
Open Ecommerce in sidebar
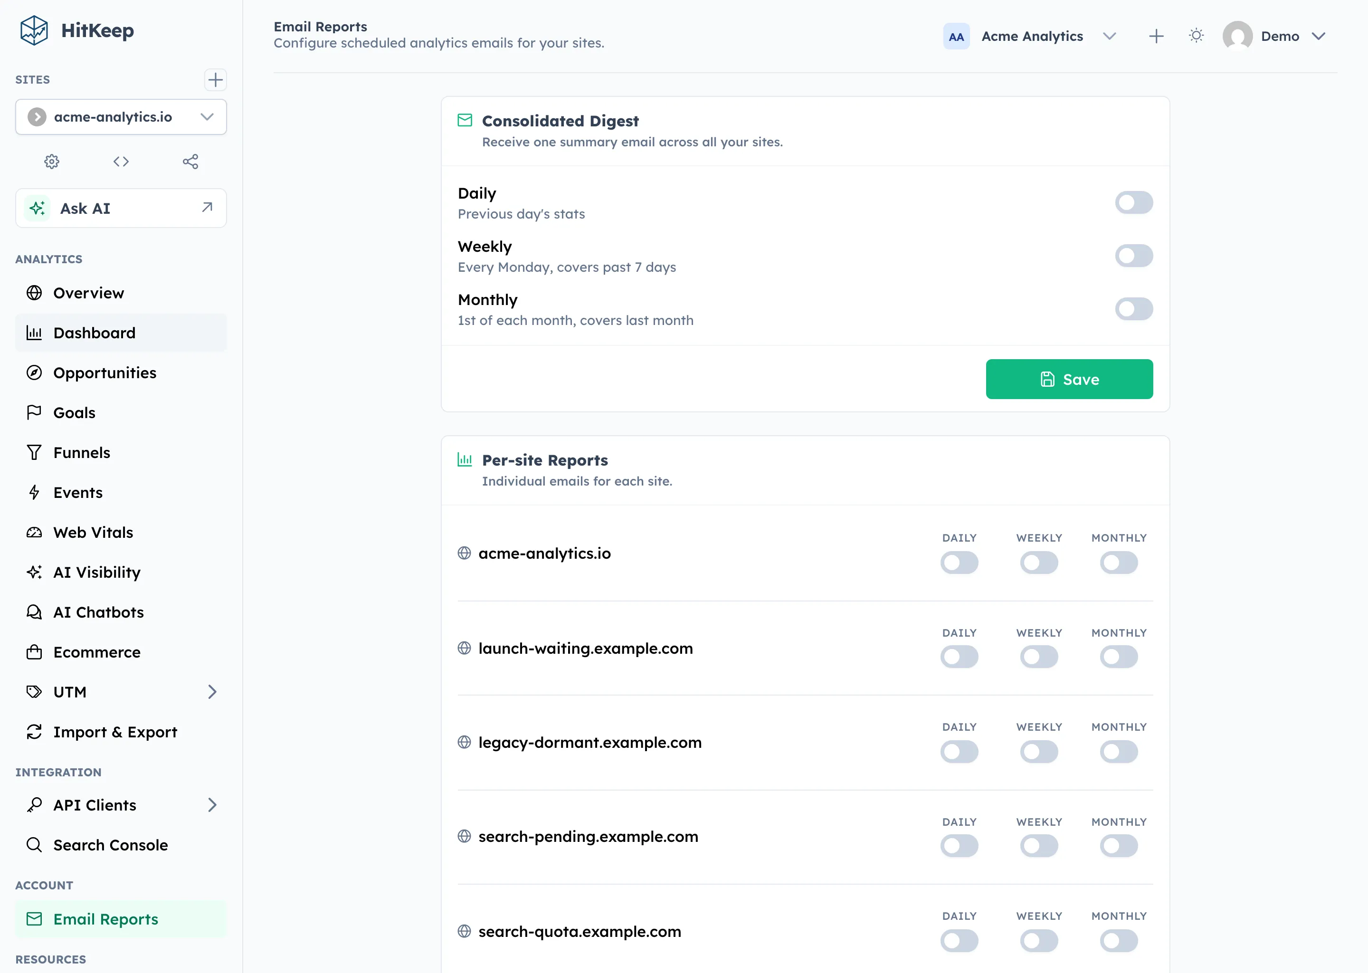pyautogui.click(x=121, y=652)
